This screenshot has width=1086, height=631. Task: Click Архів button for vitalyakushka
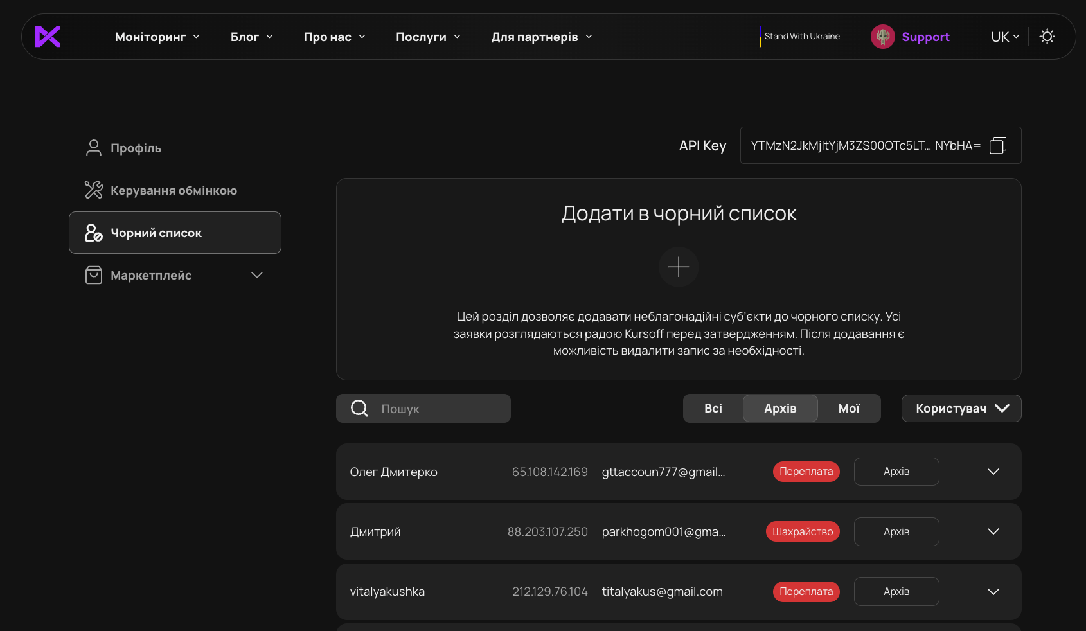click(x=896, y=591)
